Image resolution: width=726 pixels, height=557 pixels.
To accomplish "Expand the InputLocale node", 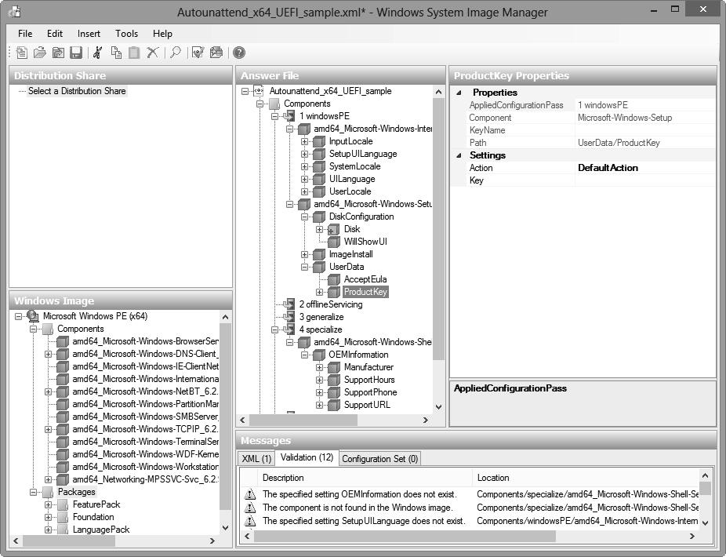I will [304, 141].
